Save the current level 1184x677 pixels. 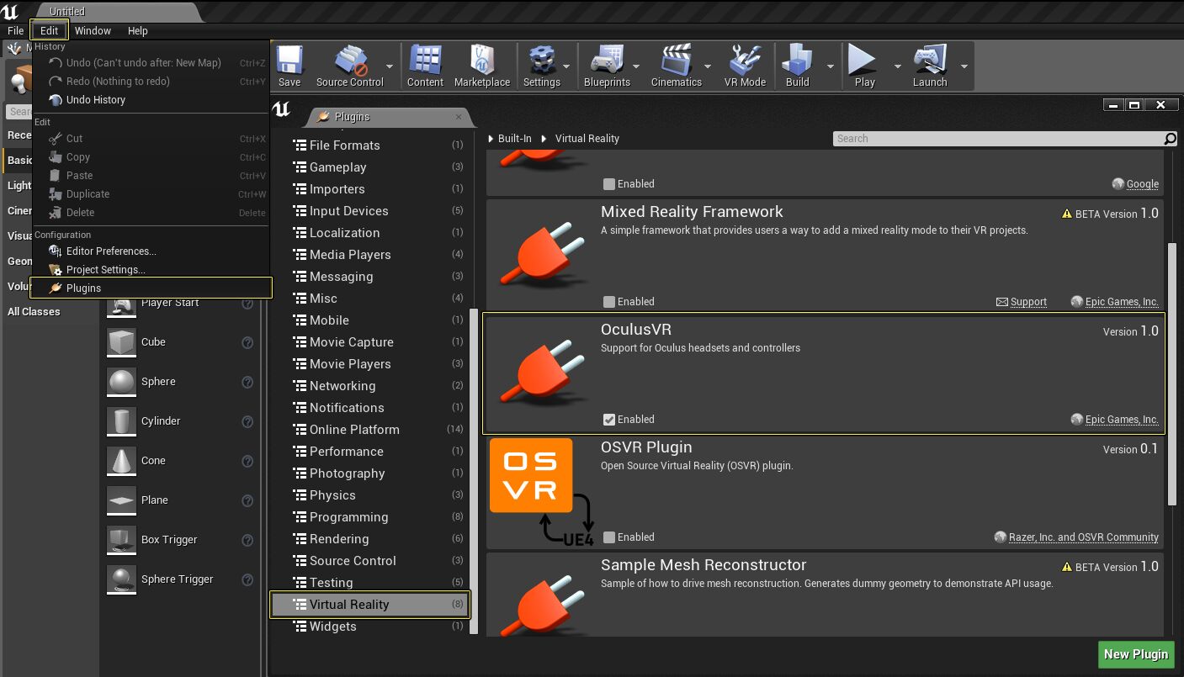(289, 66)
